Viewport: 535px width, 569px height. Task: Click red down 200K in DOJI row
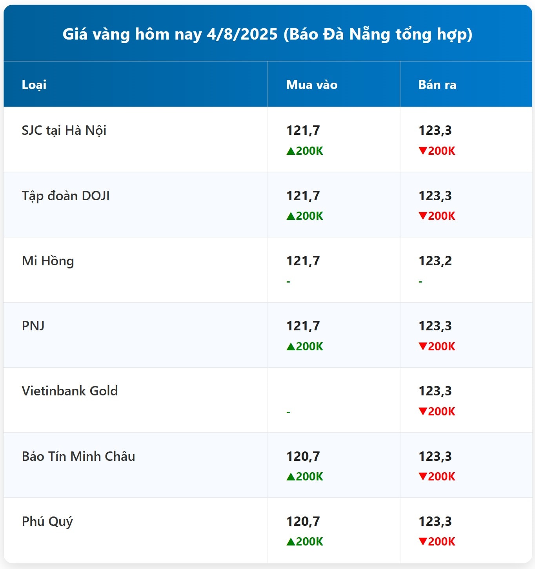(x=437, y=216)
